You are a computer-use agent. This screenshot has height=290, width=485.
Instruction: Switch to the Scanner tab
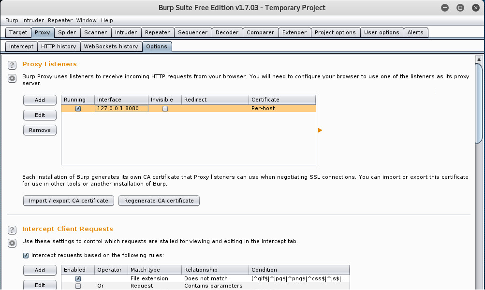tap(96, 32)
